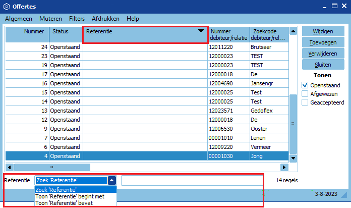The image size is (351, 208).
Task: Enable the Afgewezen checkbox
Action: [305, 94]
